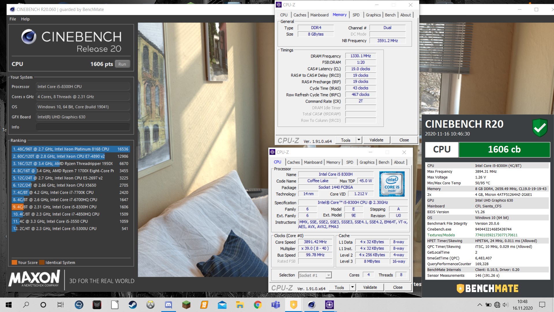Image resolution: width=554 pixels, height=312 pixels.
Task: Click battery status tray icon
Action: point(488,305)
